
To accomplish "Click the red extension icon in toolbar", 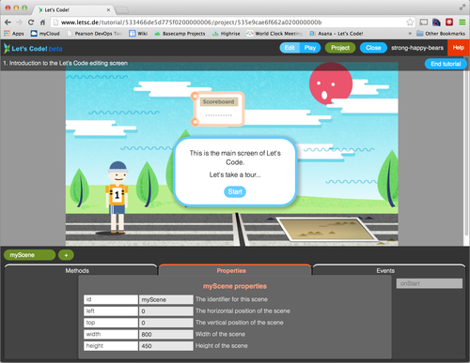I will [449, 23].
